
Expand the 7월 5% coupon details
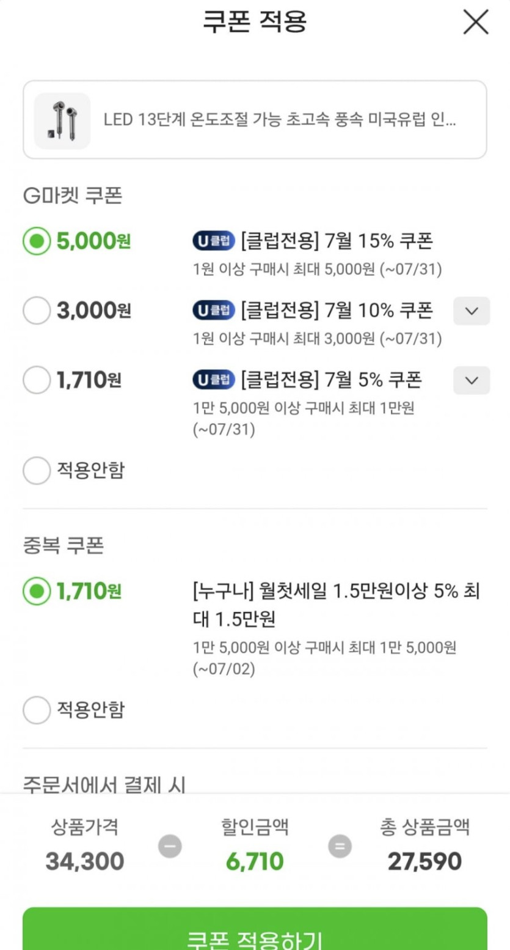tap(471, 380)
